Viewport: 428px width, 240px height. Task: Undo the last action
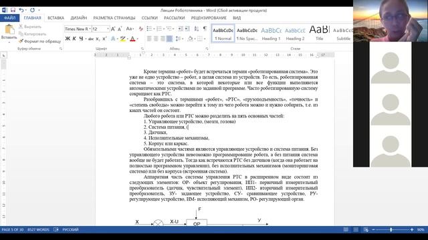point(21,10)
